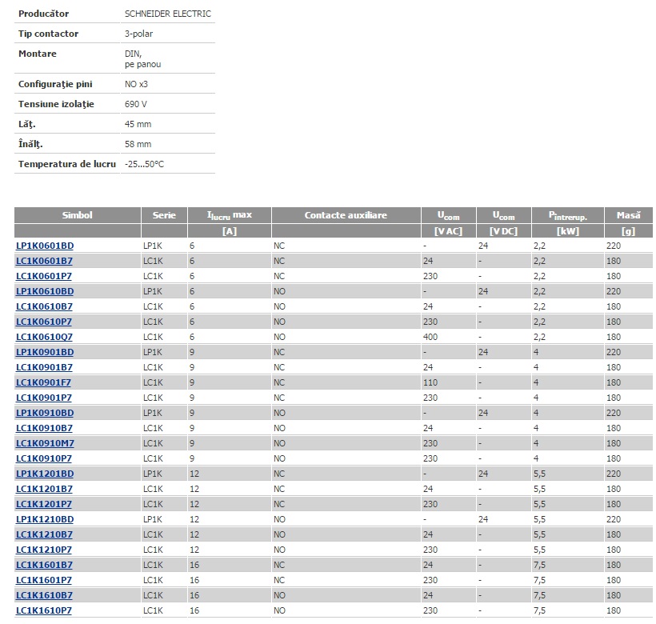Click the Simbol column header
Image resolution: width=656 pixels, height=624 pixels.
(78, 215)
